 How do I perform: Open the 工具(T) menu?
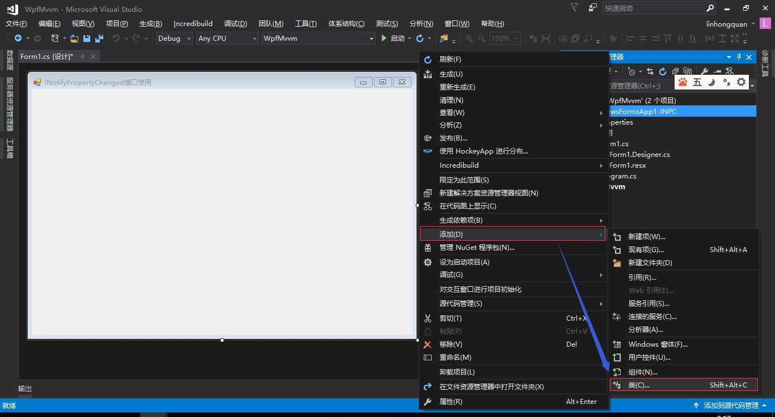(306, 23)
